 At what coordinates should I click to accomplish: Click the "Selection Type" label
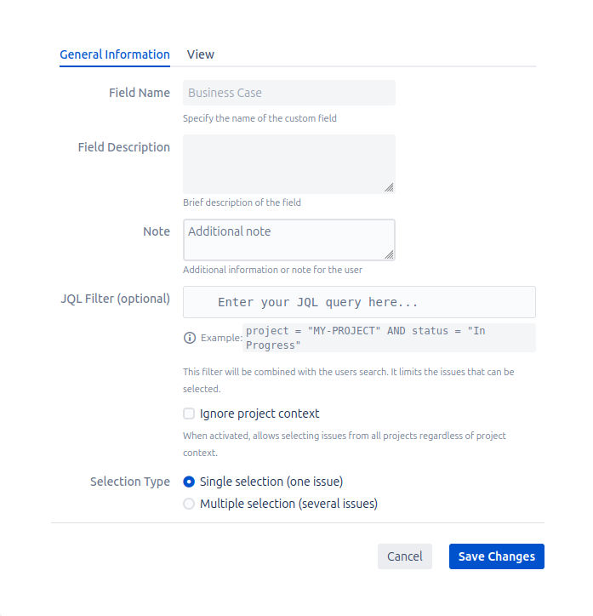coord(130,482)
